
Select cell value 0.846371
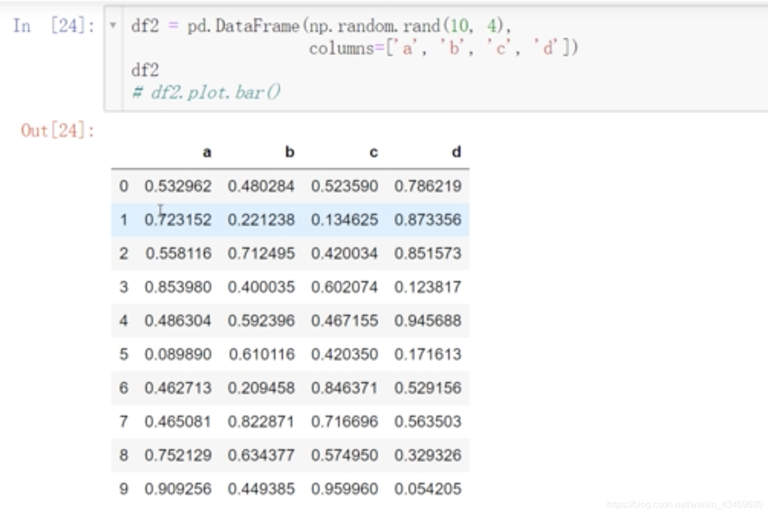(x=344, y=388)
